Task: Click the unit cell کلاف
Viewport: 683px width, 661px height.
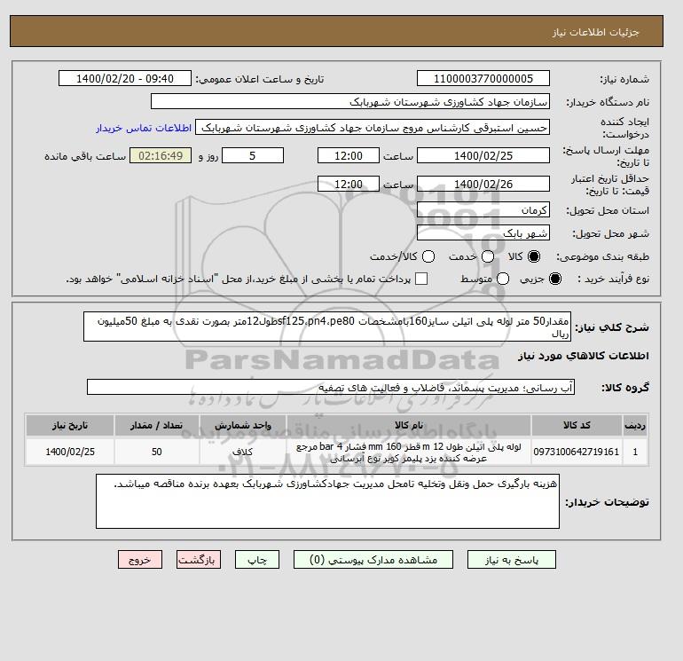Action: [x=243, y=452]
